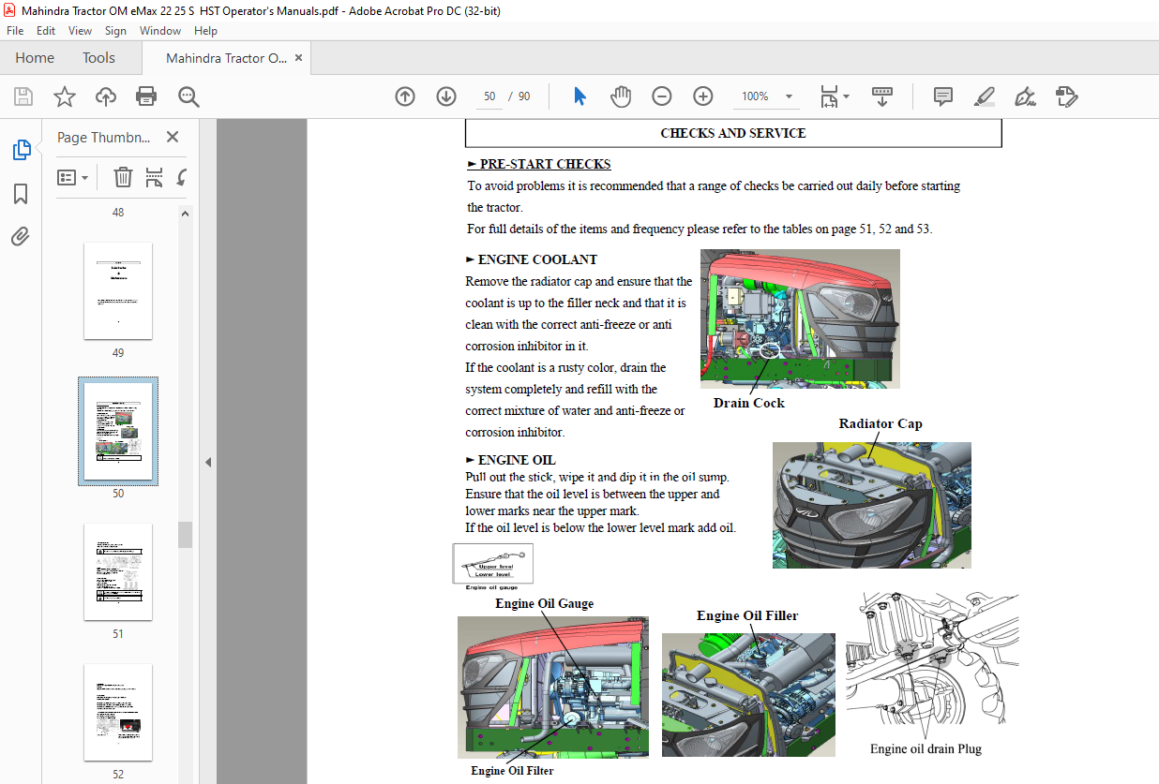Open the Window menu
The height and width of the screenshot is (784, 1159).
pyautogui.click(x=160, y=31)
